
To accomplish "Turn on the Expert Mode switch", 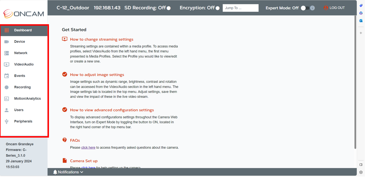I will (x=305, y=8).
